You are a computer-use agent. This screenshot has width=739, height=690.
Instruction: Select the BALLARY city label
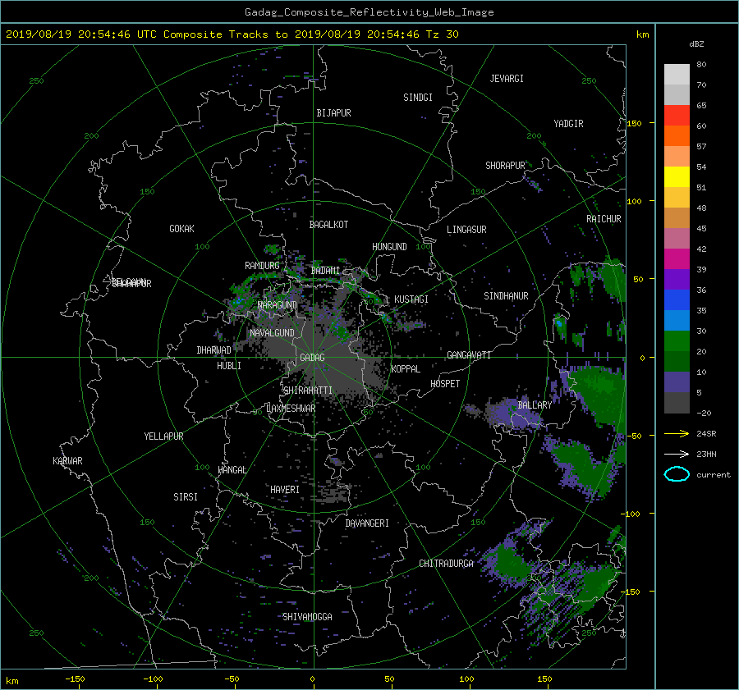(x=535, y=405)
